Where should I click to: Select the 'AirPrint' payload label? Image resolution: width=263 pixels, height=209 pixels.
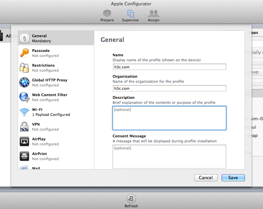point(39,154)
